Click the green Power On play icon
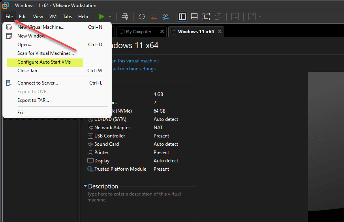 101,17
